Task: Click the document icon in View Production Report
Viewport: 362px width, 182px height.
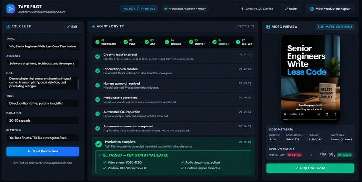Action: point(312,9)
